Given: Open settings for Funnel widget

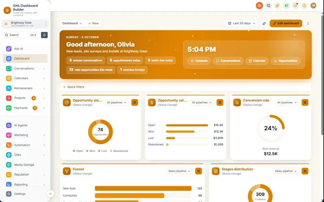Looking at the screenshot, I should (198, 171).
